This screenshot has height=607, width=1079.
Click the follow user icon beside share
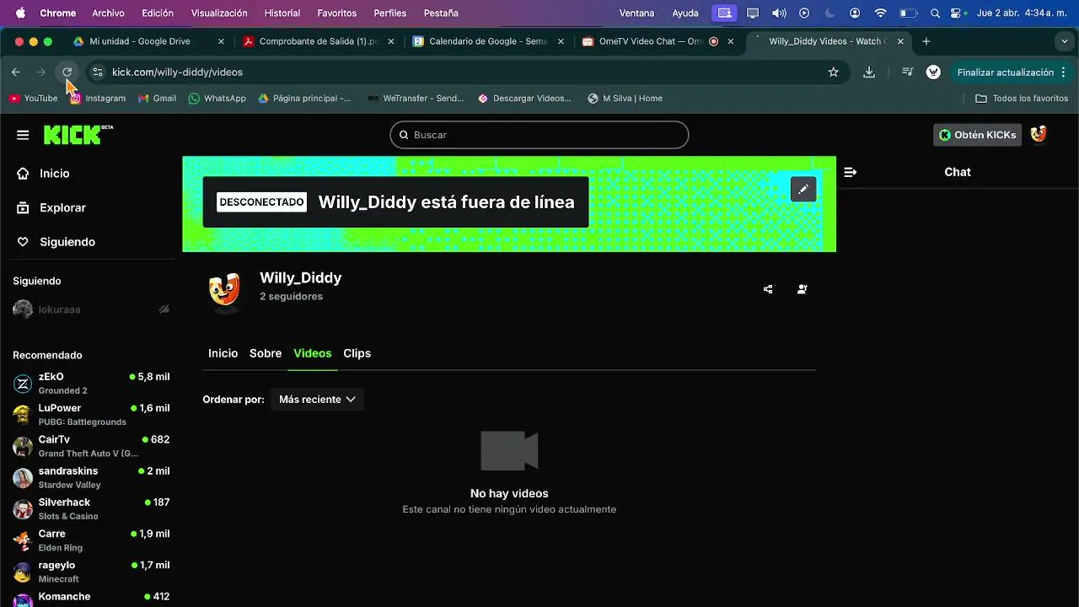802,289
